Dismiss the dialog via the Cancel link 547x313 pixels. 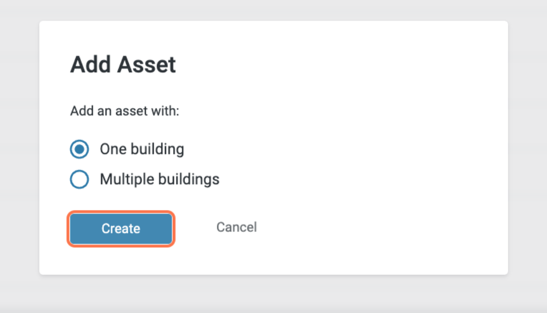(x=236, y=228)
